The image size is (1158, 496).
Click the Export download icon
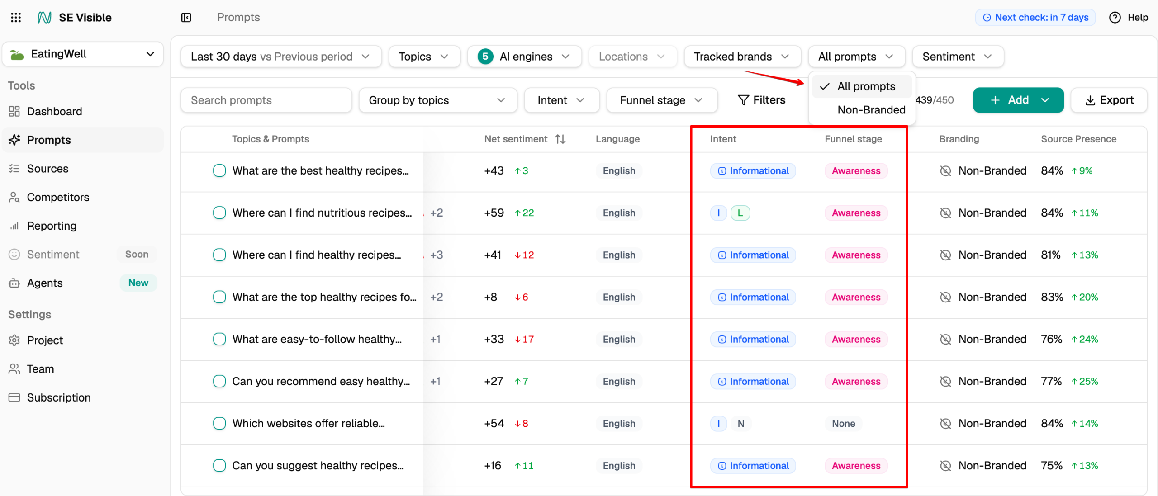click(x=1090, y=100)
